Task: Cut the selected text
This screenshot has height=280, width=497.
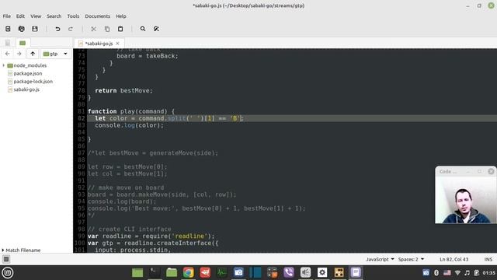Action: [93, 29]
